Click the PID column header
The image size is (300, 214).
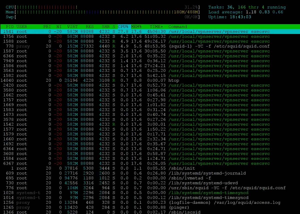point(9,27)
